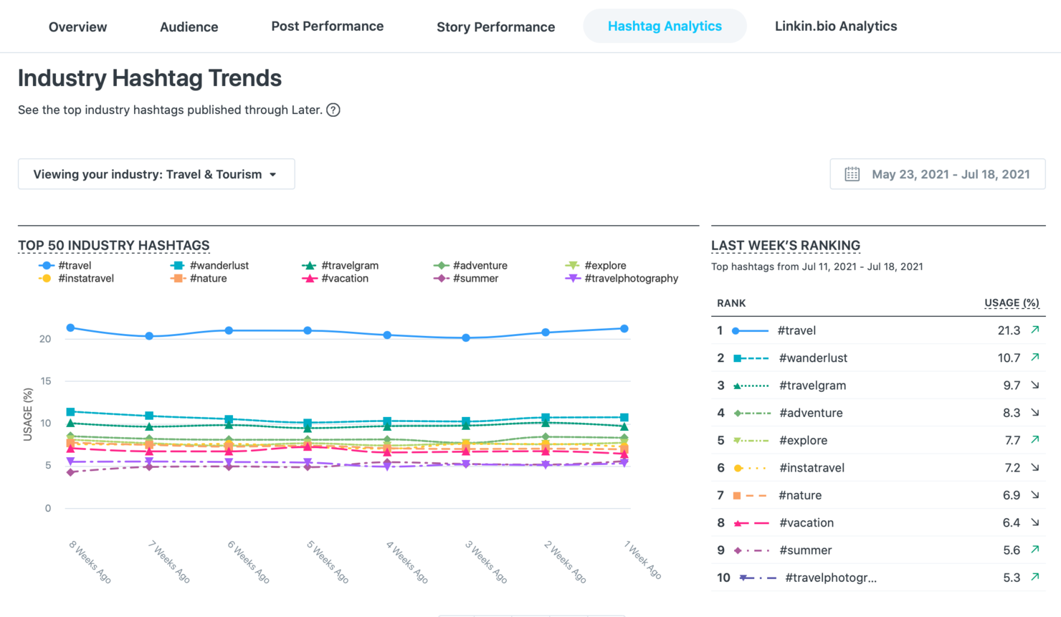Open the Travel & Tourism industry dropdown
The image size is (1061, 617).
pos(156,174)
